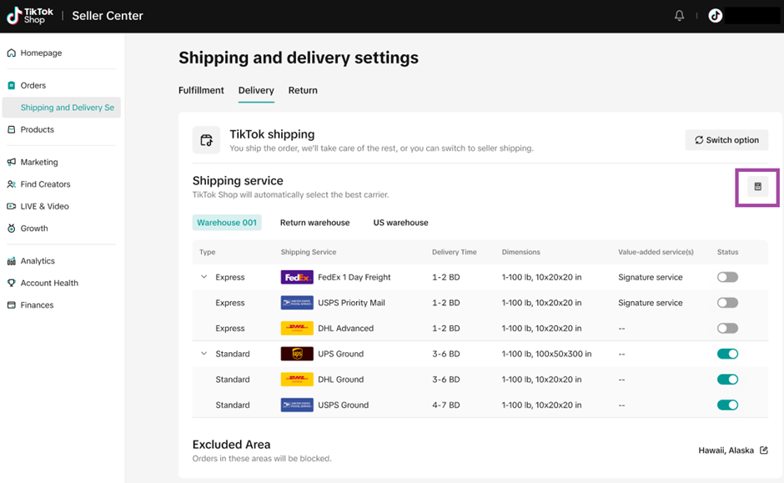Click the Homepage house icon
The image size is (784, 483).
12,53
